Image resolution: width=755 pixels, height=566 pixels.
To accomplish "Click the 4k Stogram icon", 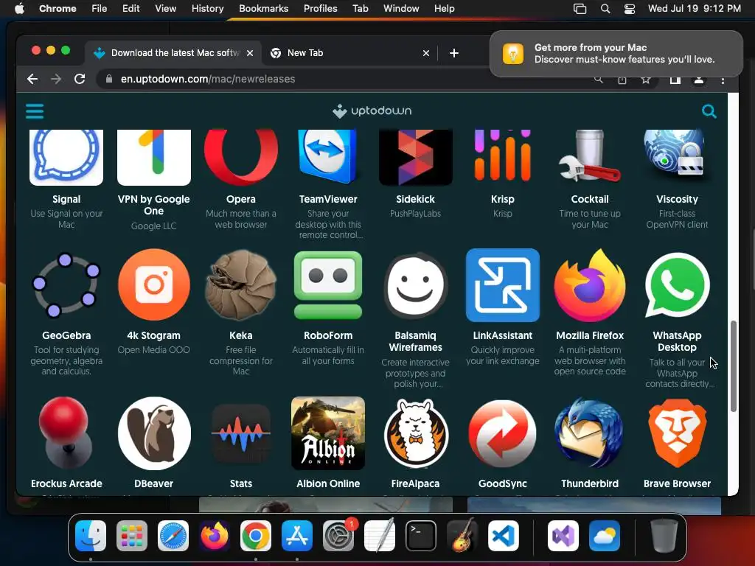I will click(154, 285).
